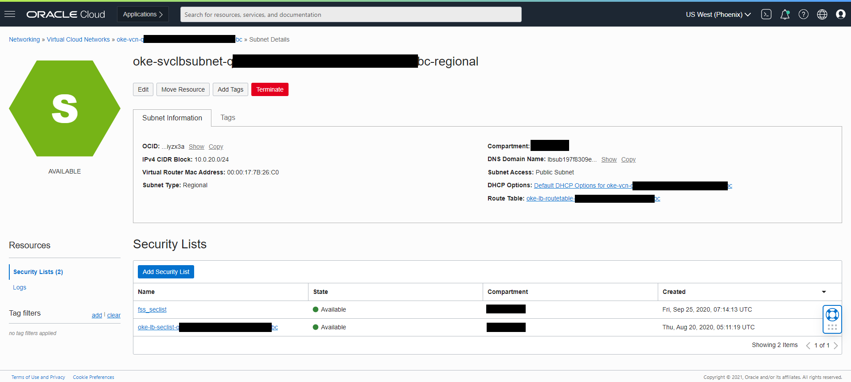Screen dimensions: 851x382
Task: Click the green subnet hexagon icon
Action: [65, 108]
